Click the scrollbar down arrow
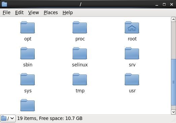Image resolution: width=176 pixels, height=123 pixels. [x=173, y=112]
